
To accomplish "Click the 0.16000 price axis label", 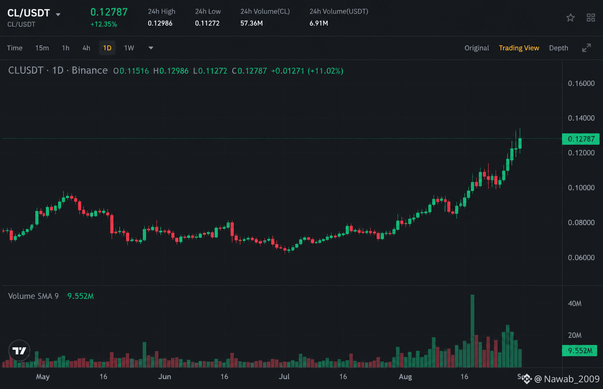I will [x=581, y=83].
